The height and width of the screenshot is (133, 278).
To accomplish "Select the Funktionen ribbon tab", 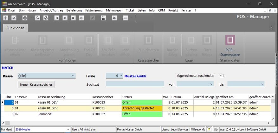I will coord(16,28).
